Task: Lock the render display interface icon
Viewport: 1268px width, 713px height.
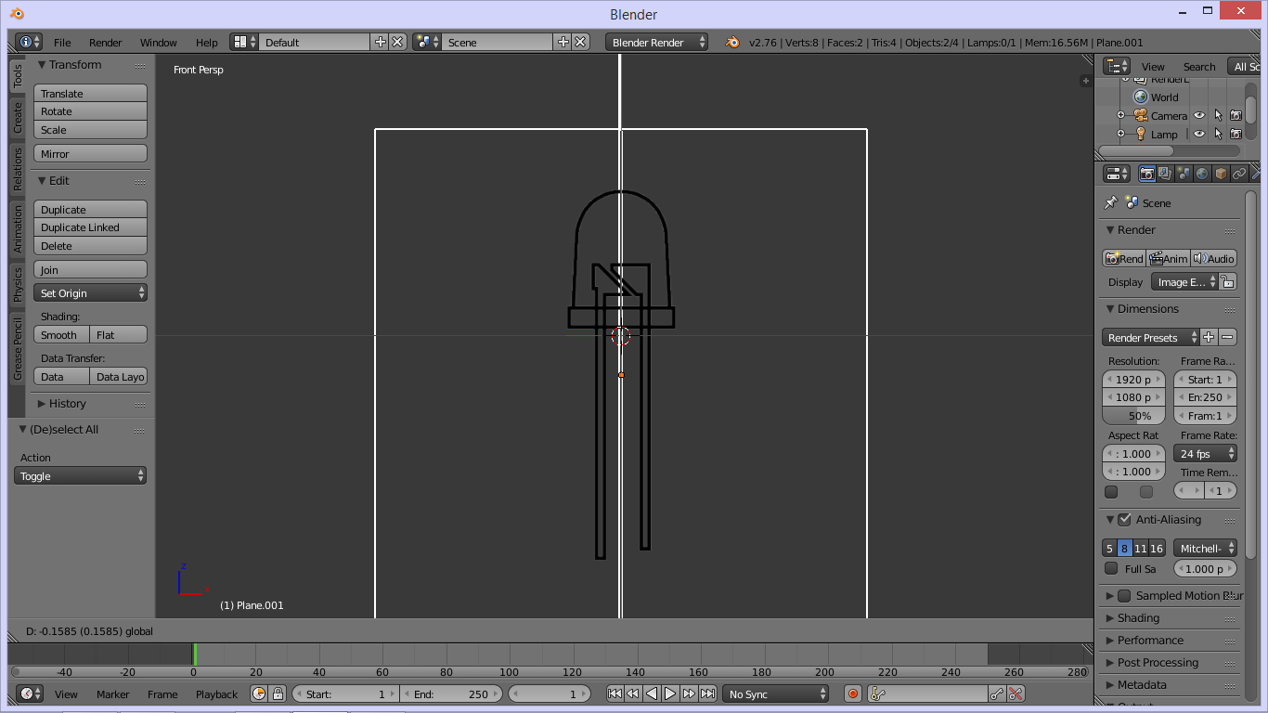Action: (x=1227, y=282)
